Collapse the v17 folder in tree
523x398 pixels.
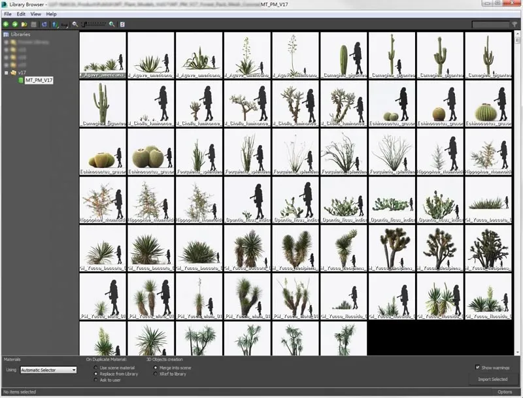click(6, 73)
